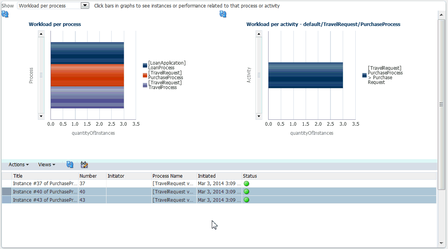Click the blue LoanProcess bar
This screenshot has width=448, height=249.
tap(87, 53)
